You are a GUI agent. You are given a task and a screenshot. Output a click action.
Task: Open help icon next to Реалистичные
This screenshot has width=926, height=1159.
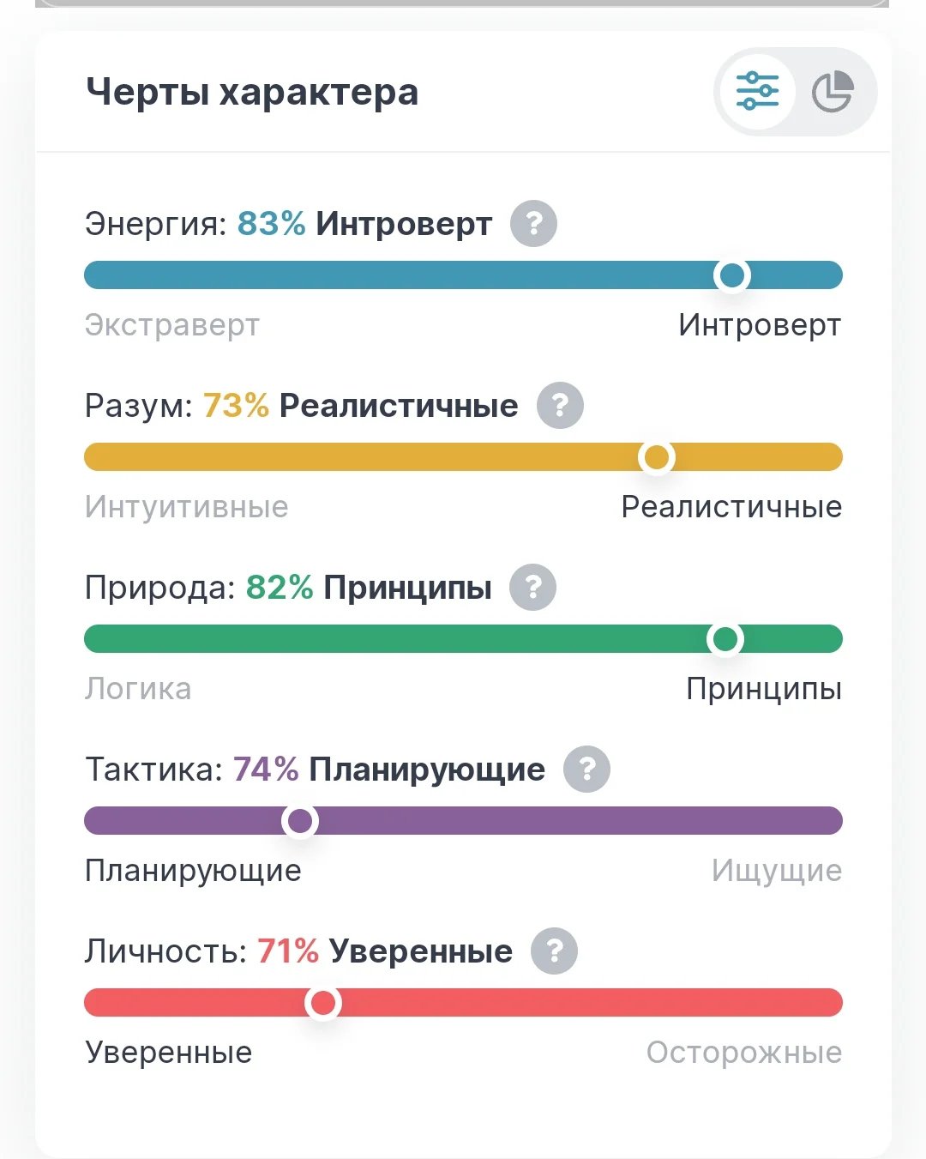click(560, 406)
